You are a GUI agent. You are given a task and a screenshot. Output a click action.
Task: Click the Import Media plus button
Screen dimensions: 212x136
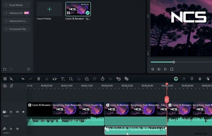coord(50,9)
